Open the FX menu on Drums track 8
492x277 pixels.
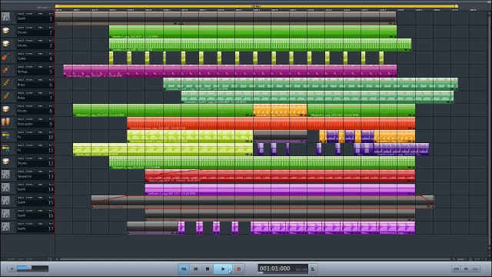[51, 106]
